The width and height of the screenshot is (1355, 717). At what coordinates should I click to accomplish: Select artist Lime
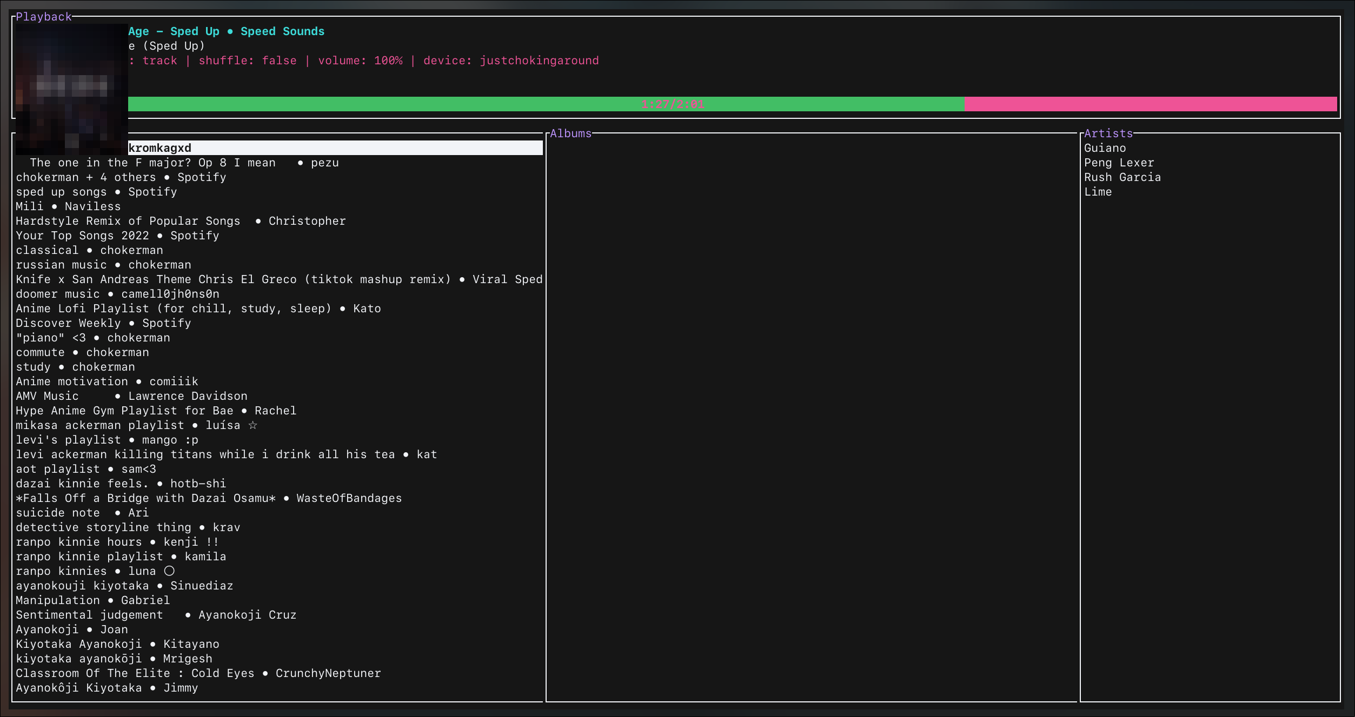1098,191
